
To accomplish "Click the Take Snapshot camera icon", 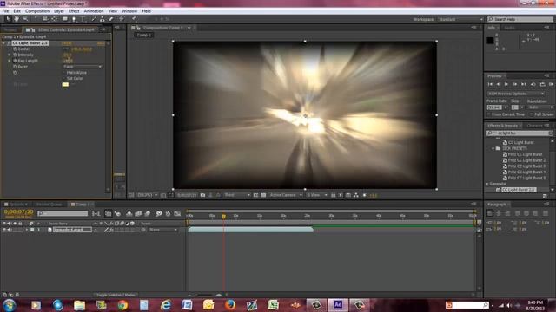I will 202,195.
